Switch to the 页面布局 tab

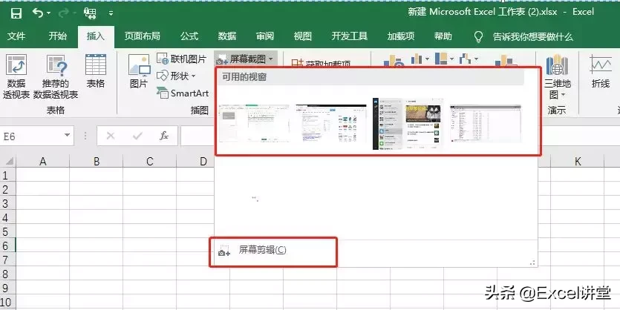coord(143,36)
